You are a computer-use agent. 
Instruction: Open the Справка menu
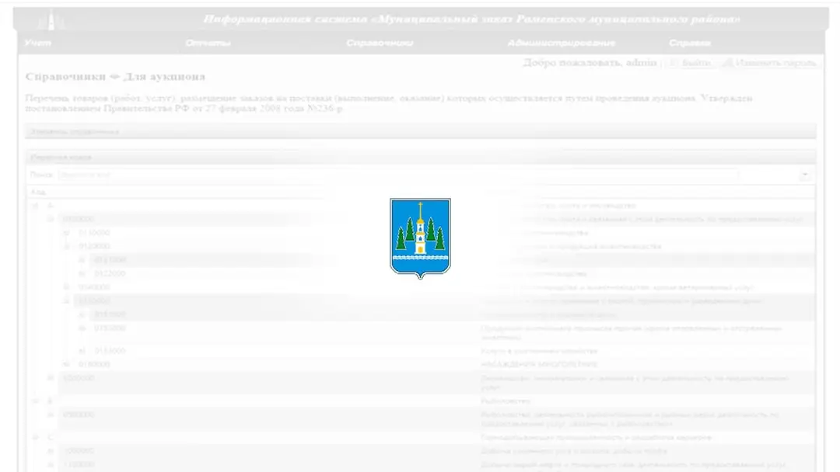(689, 43)
